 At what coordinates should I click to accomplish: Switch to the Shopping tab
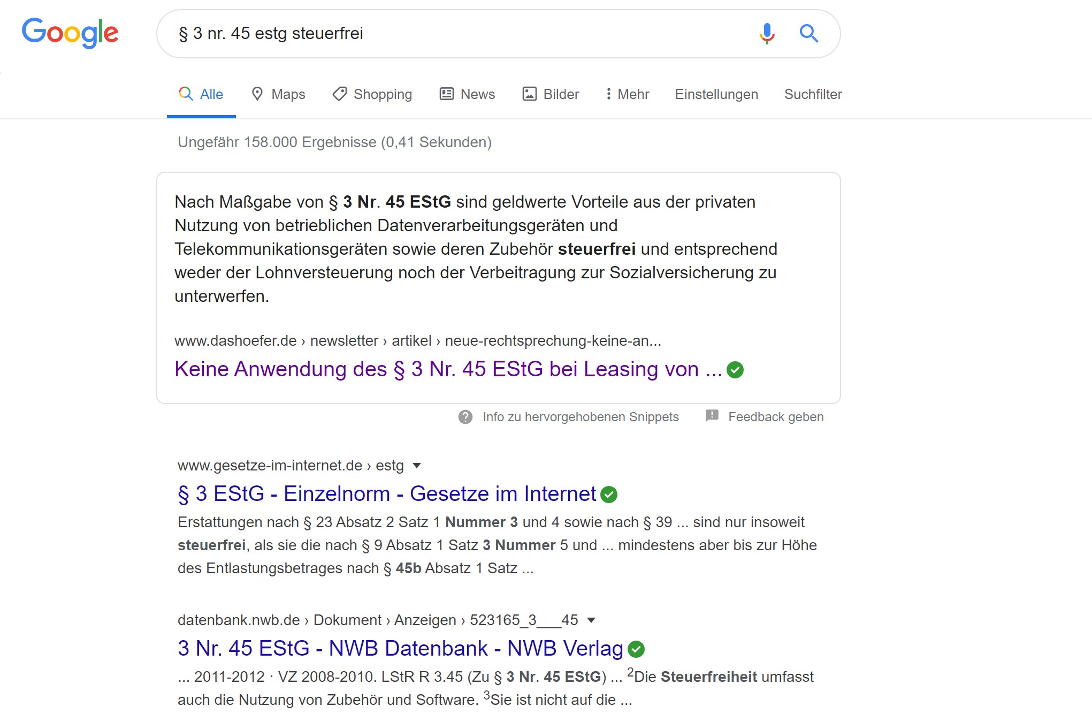372,94
